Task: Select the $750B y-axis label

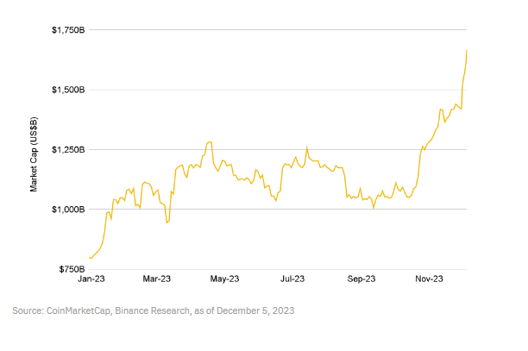Action: (x=69, y=269)
